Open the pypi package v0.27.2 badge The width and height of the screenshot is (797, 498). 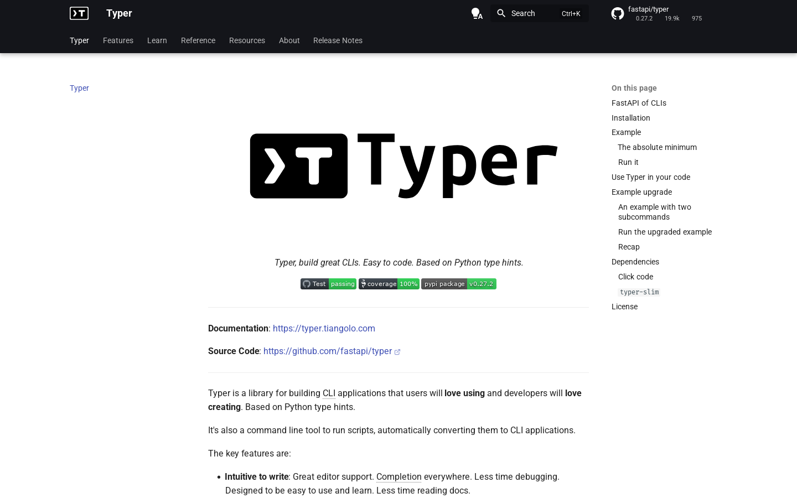click(x=459, y=284)
